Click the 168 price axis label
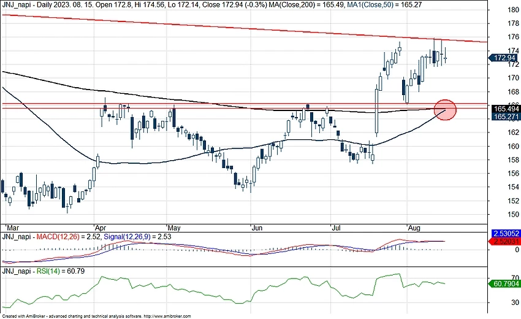 514,92
